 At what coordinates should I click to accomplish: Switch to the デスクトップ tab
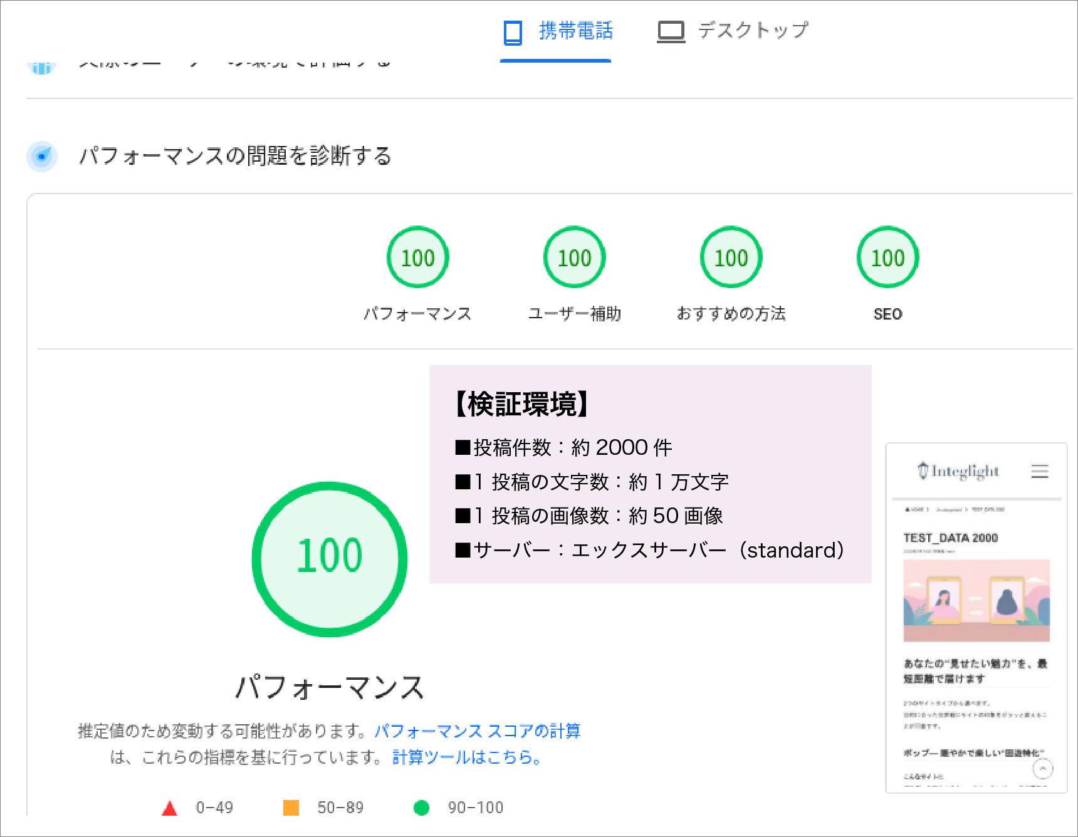(x=753, y=31)
